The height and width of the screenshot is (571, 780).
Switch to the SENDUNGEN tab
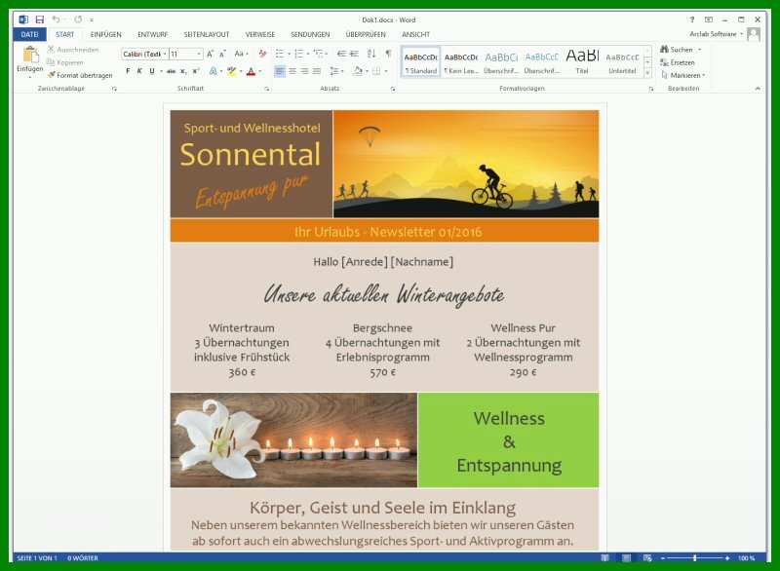310,34
